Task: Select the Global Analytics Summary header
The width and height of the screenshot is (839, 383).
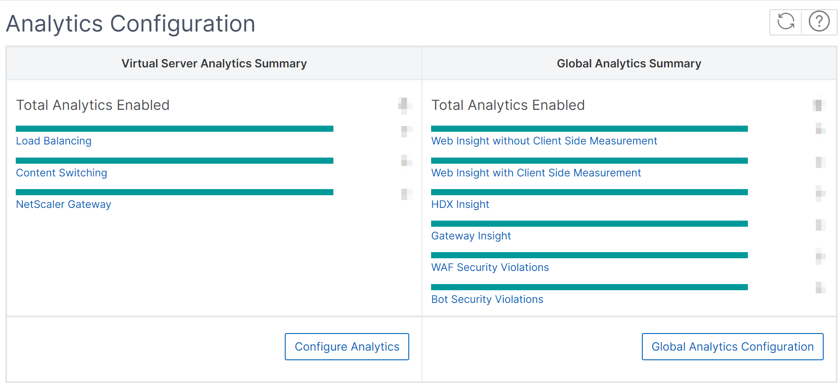Action: pos(629,63)
